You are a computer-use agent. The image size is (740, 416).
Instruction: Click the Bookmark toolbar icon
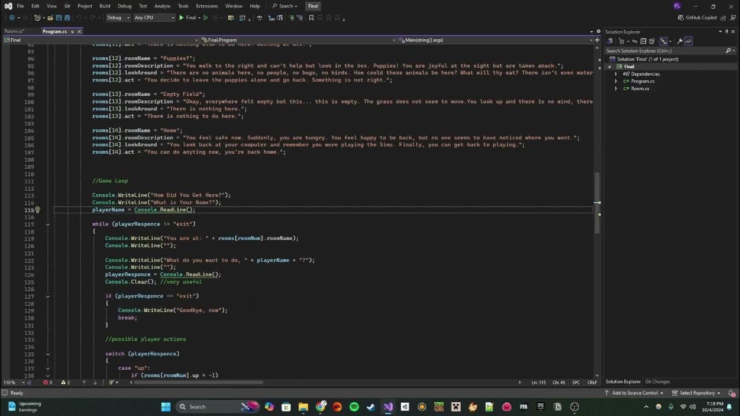coord(311,17)
